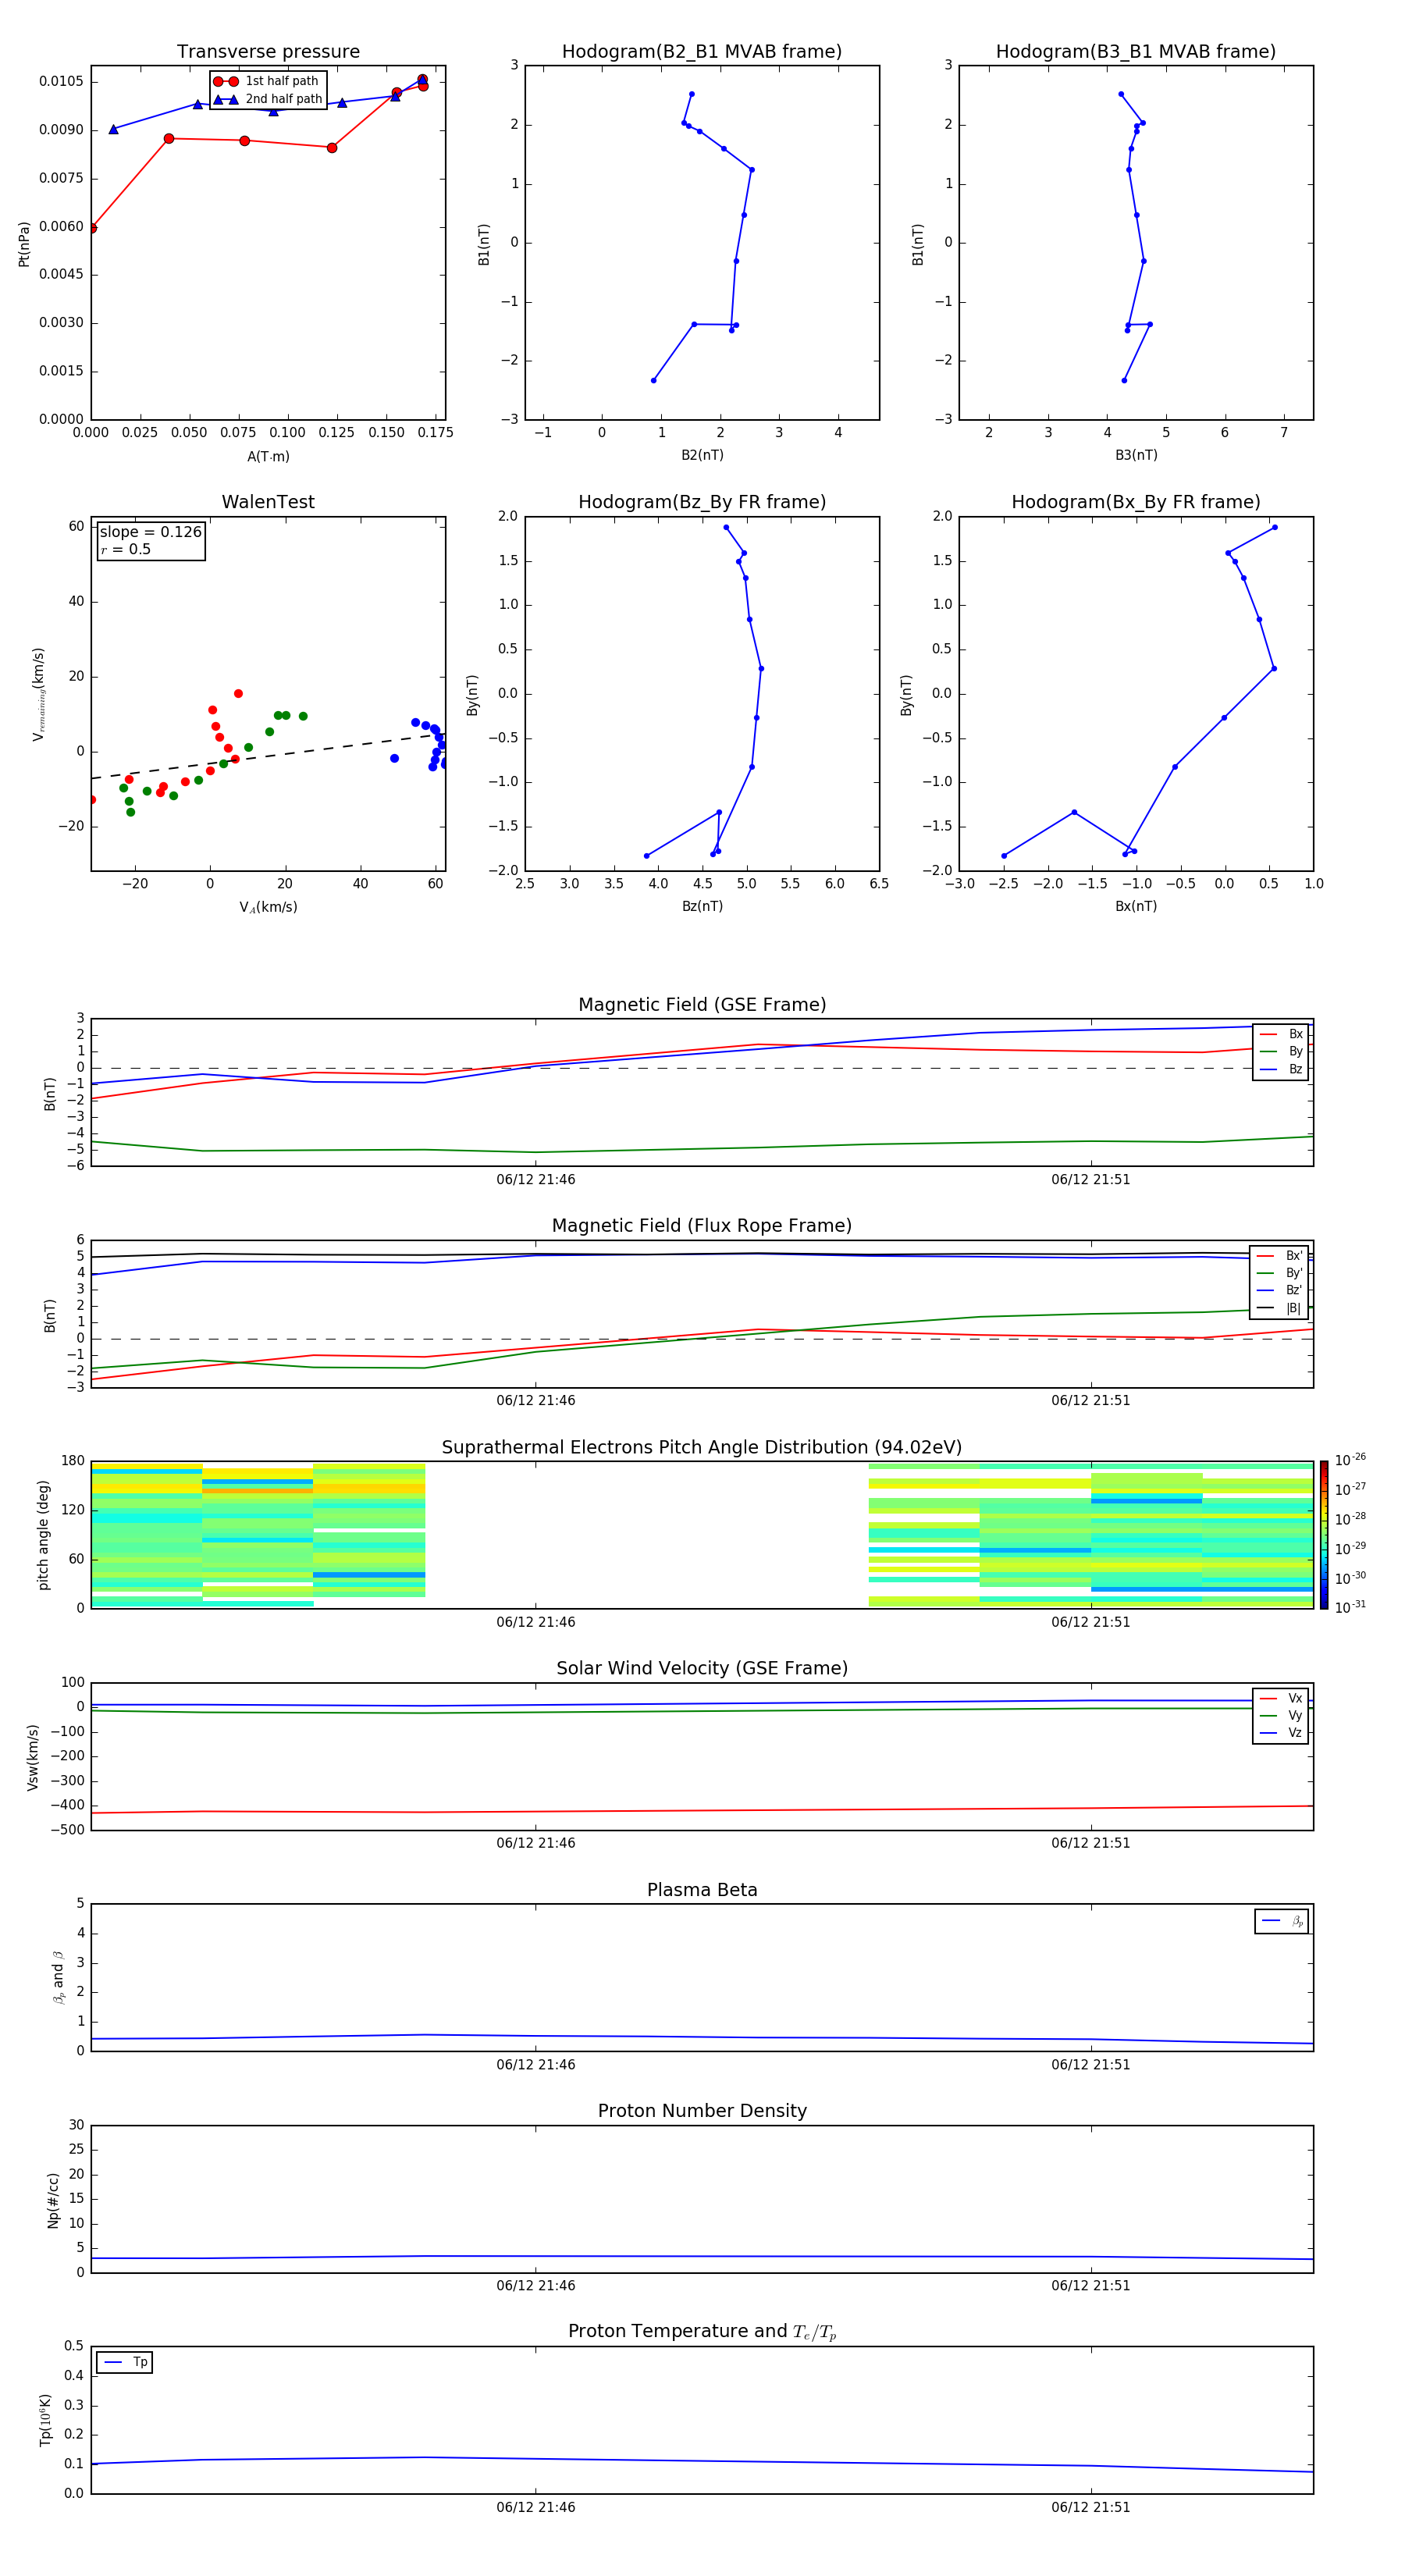
Task: Click the Suprathermal Electrons Pitch Angle Distribution title
Action: pyautogui.click(x=702, y=1447)
